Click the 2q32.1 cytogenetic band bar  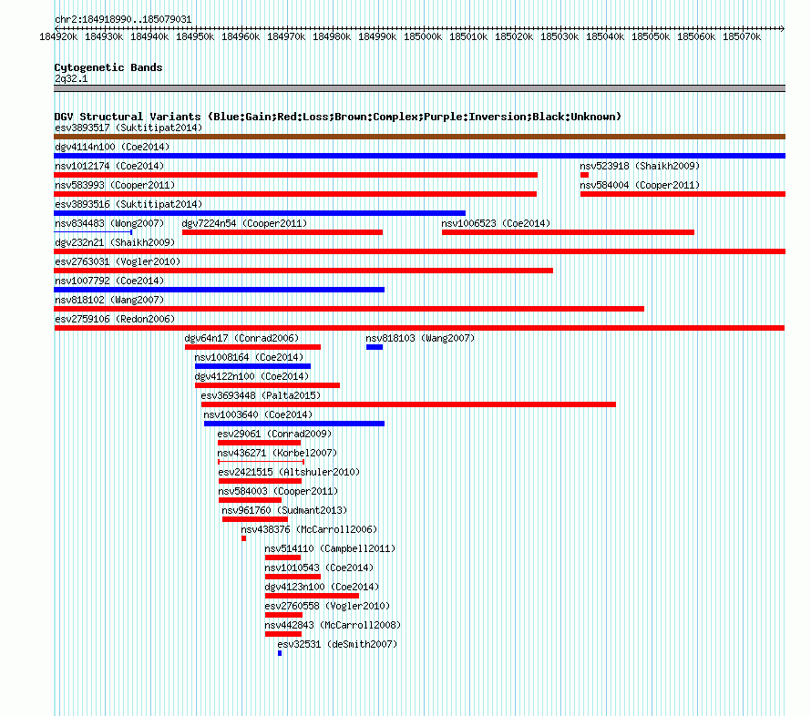tap(419, 88)
